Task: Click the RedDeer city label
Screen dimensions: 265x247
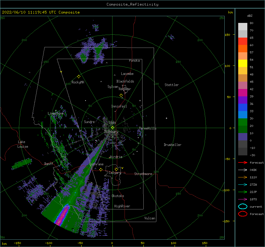Action: [125, 89]
